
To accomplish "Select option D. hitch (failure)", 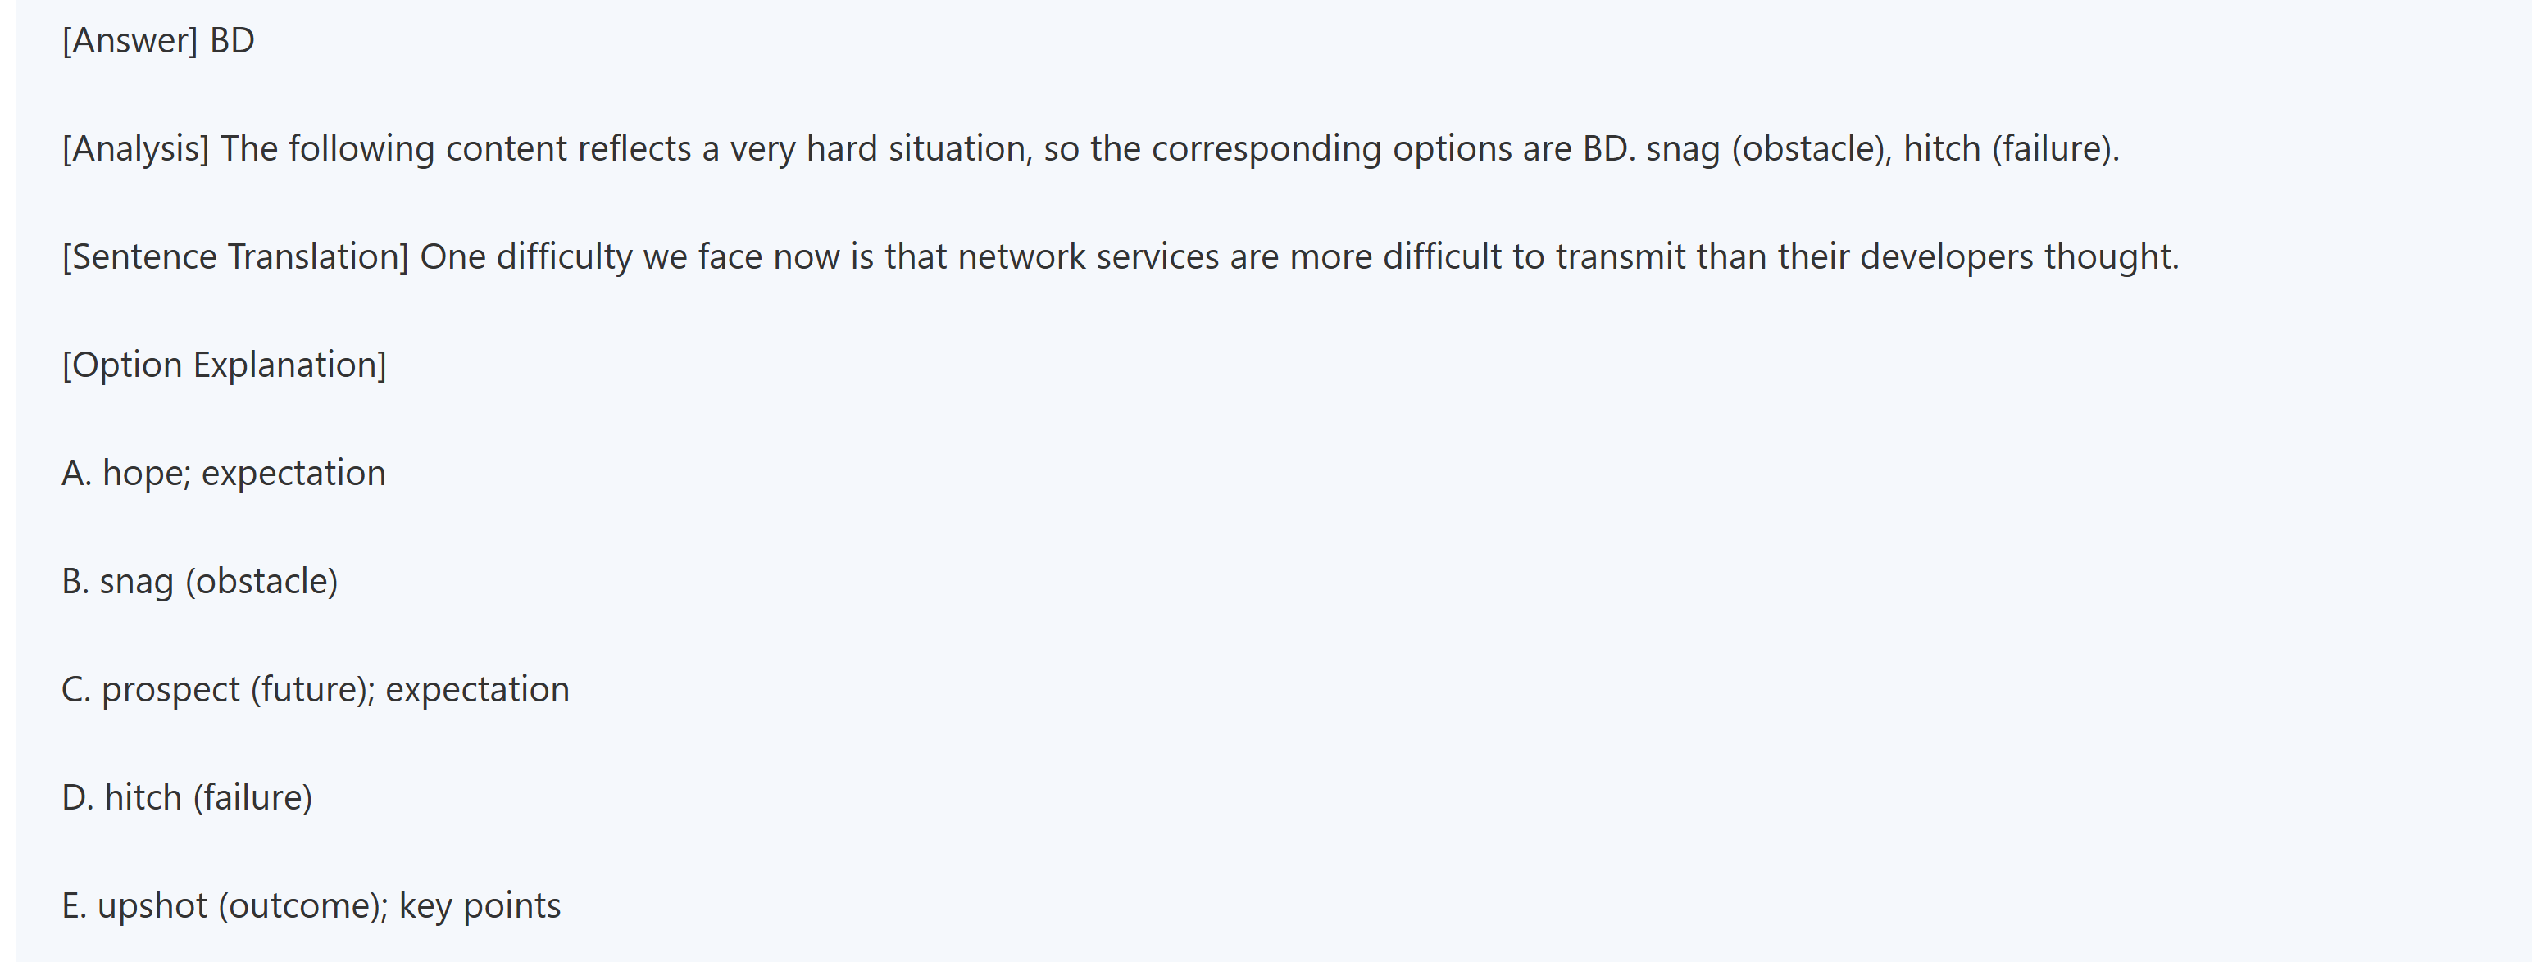I will coord(187,797).
